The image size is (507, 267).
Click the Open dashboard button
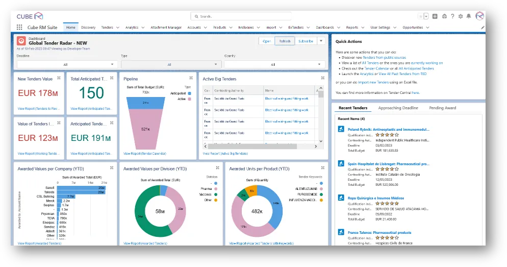click(x=267, y=41)
